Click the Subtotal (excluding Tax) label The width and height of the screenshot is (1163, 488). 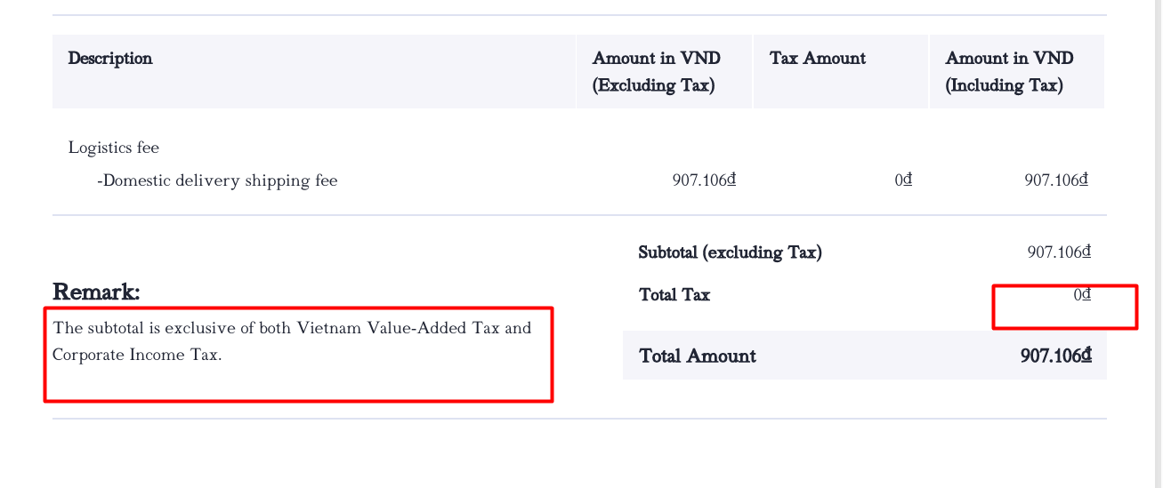tap(731, 252)
